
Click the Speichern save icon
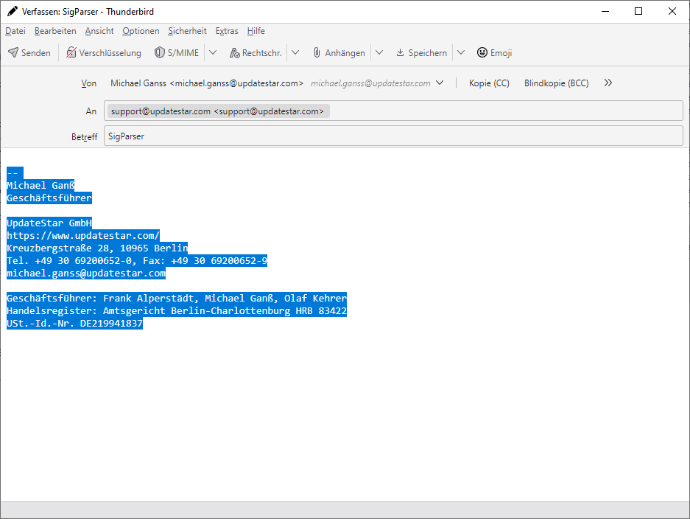pyautogui.click(x=401, y=53)
